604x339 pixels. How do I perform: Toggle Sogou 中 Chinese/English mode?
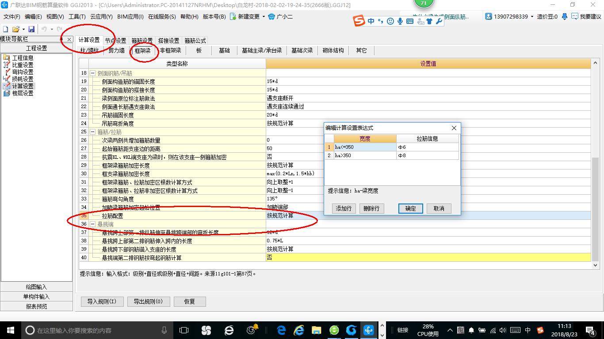(371, 21)
